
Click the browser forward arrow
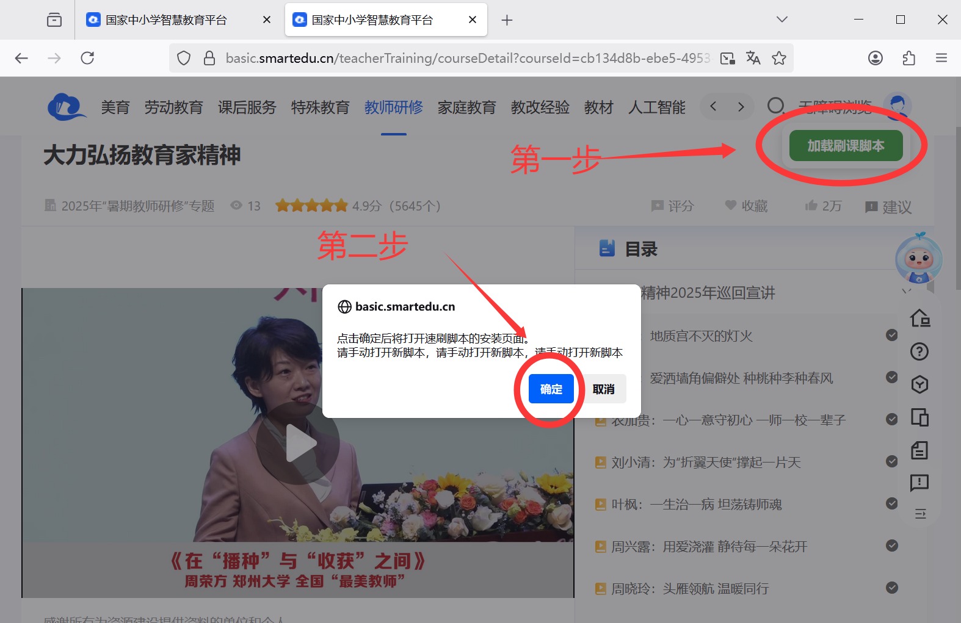click(x=54, y=58)
